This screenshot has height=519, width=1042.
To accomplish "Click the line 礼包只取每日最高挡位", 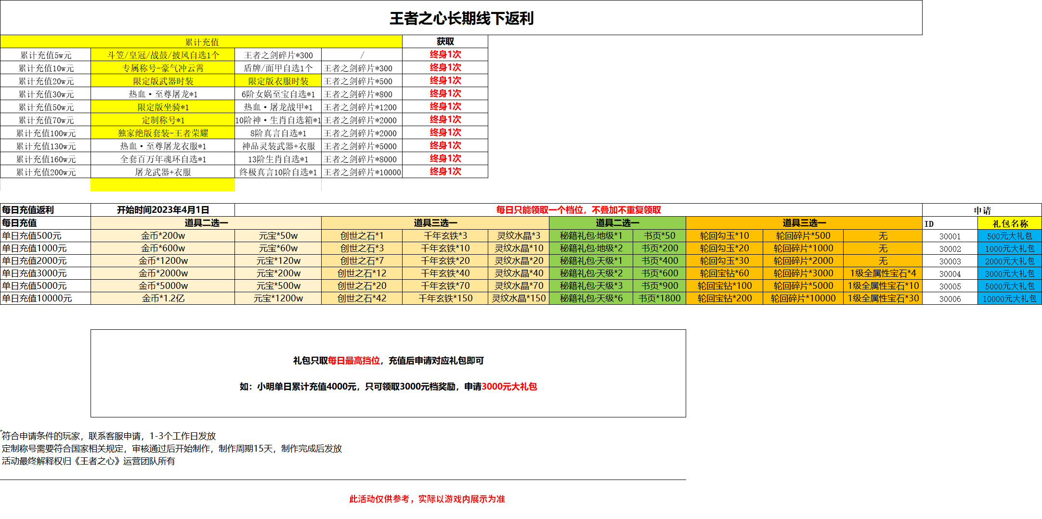I will 388,361.
